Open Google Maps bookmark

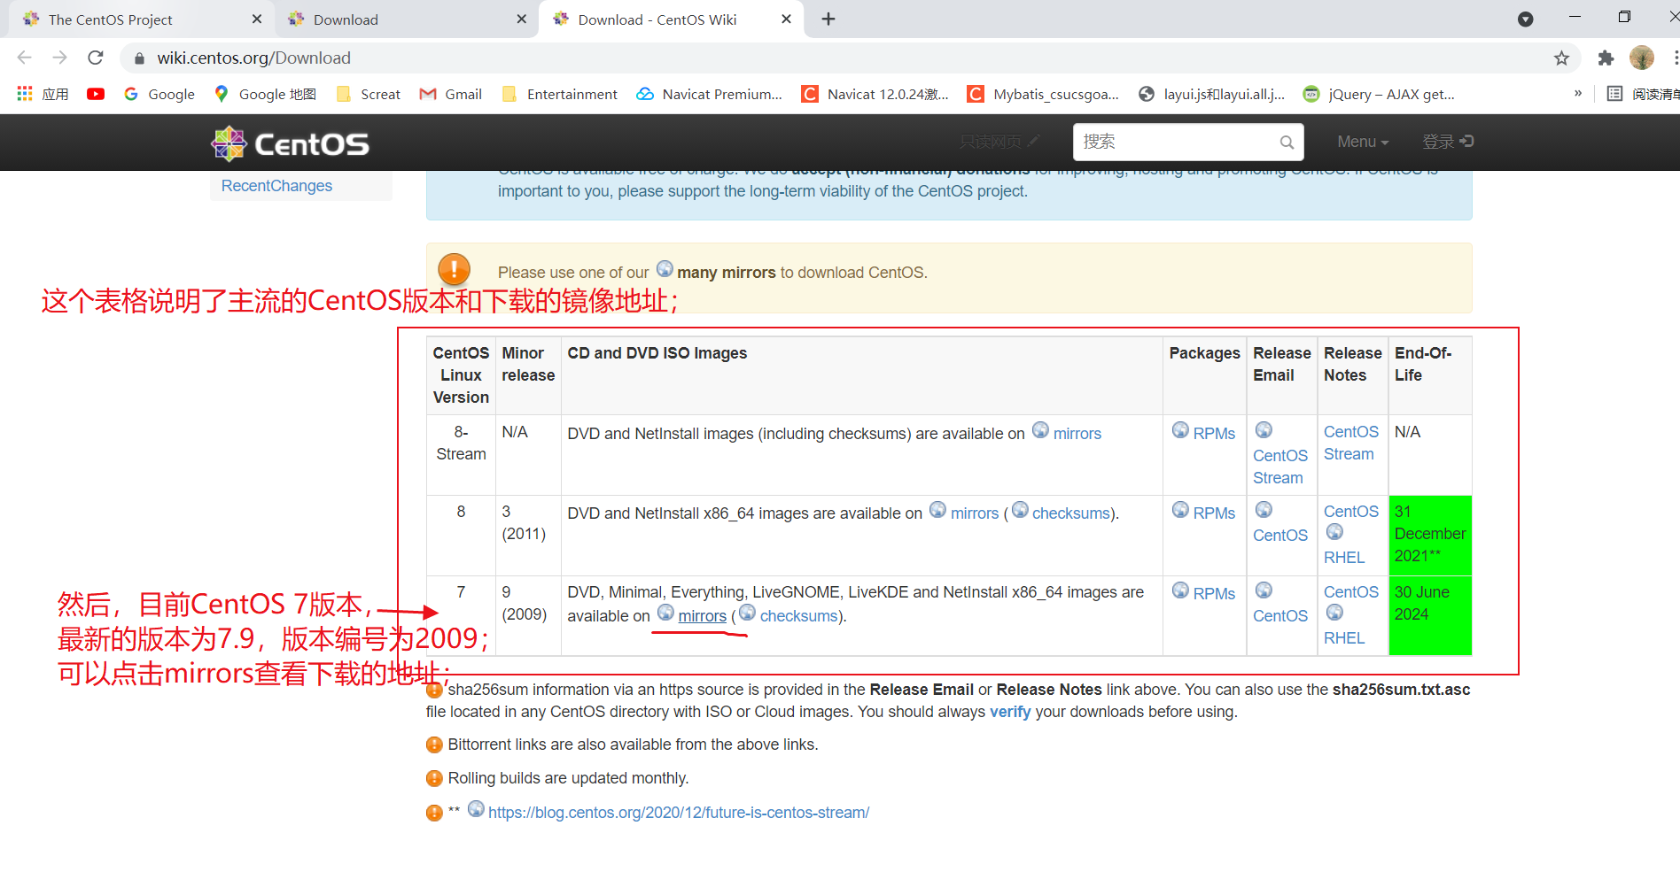tap(265, 94)
